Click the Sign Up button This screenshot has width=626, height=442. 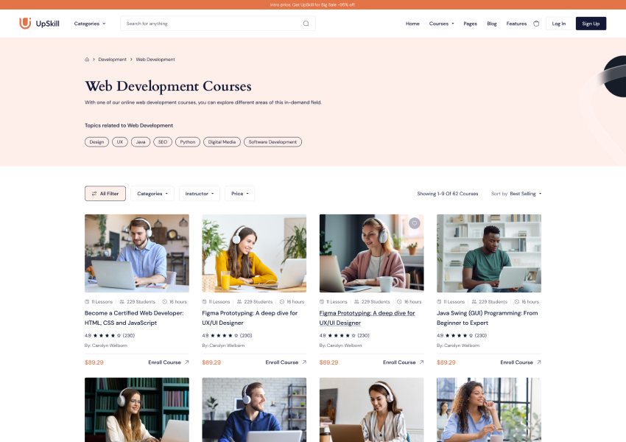(x=591, y=24)
